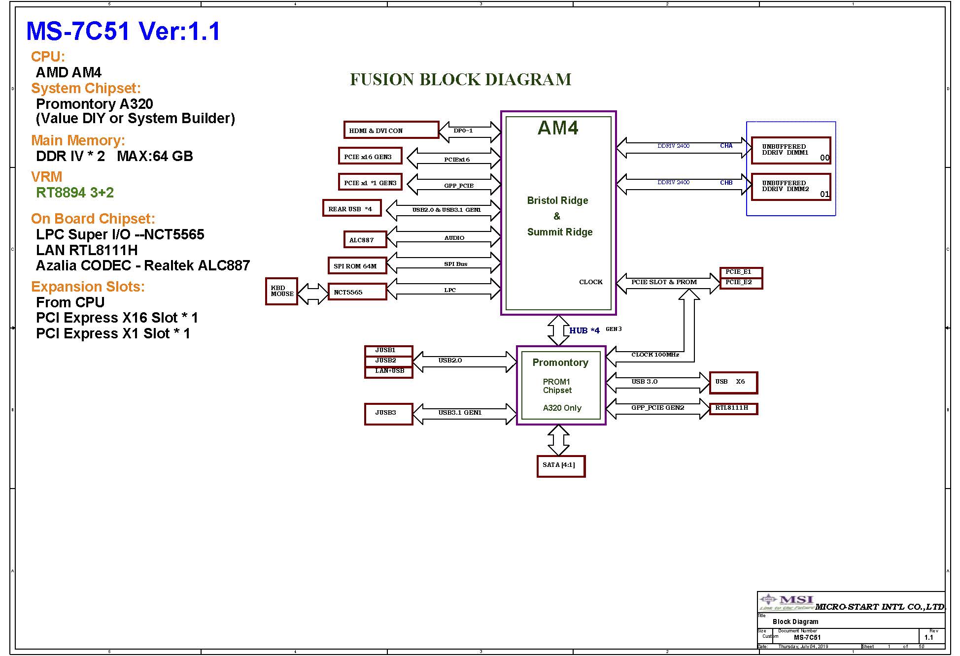960x656 pixels.
Task: Click 'USB2.0 & USB3.1 GEN1' arrow label
Action: pyautogui.click(x=446, y=210)
